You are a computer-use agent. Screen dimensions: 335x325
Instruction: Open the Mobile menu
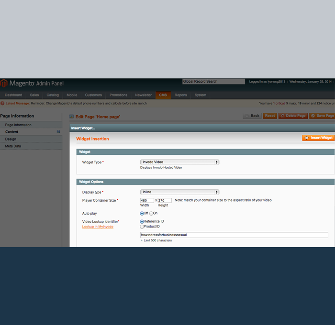pyautogui.click(x=72, y=95)
